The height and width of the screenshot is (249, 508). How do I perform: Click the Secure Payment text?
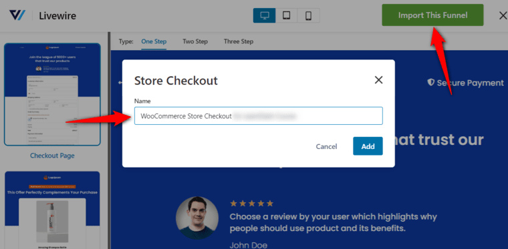coord(470,83)
